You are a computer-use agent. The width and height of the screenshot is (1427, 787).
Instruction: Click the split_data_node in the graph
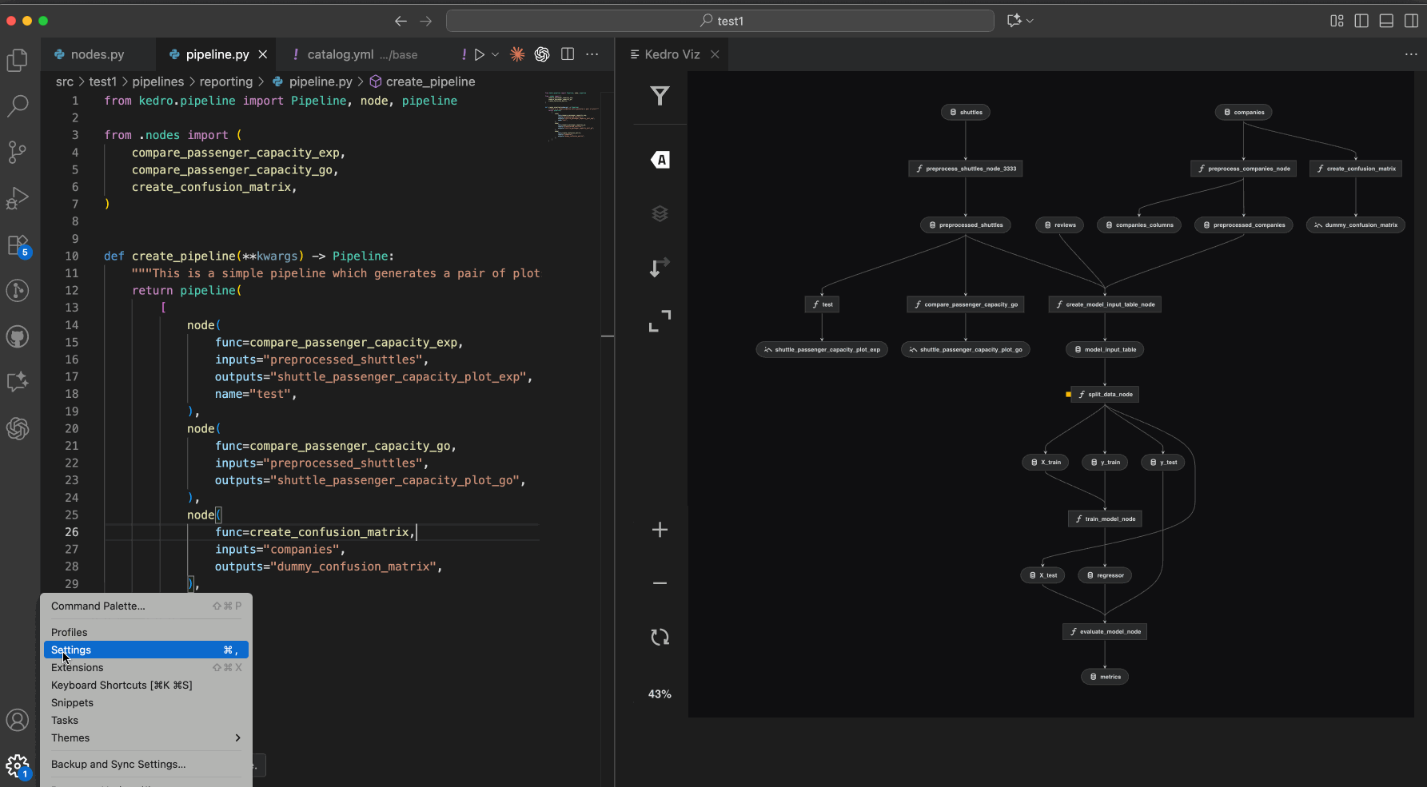pyautogui.click(x=1105, y=394)
